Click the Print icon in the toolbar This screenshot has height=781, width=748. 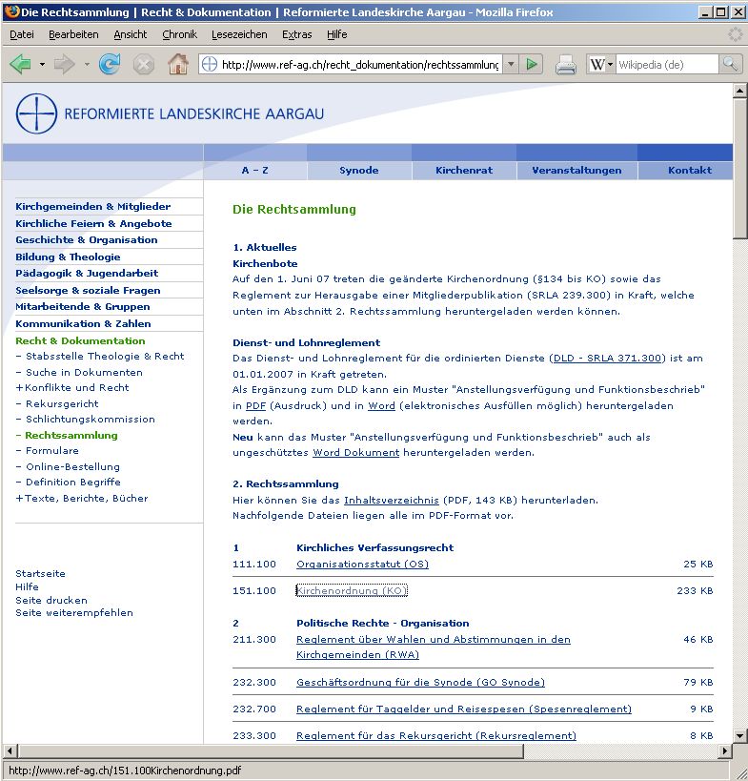pyautogui.click(x=566, y=65)
